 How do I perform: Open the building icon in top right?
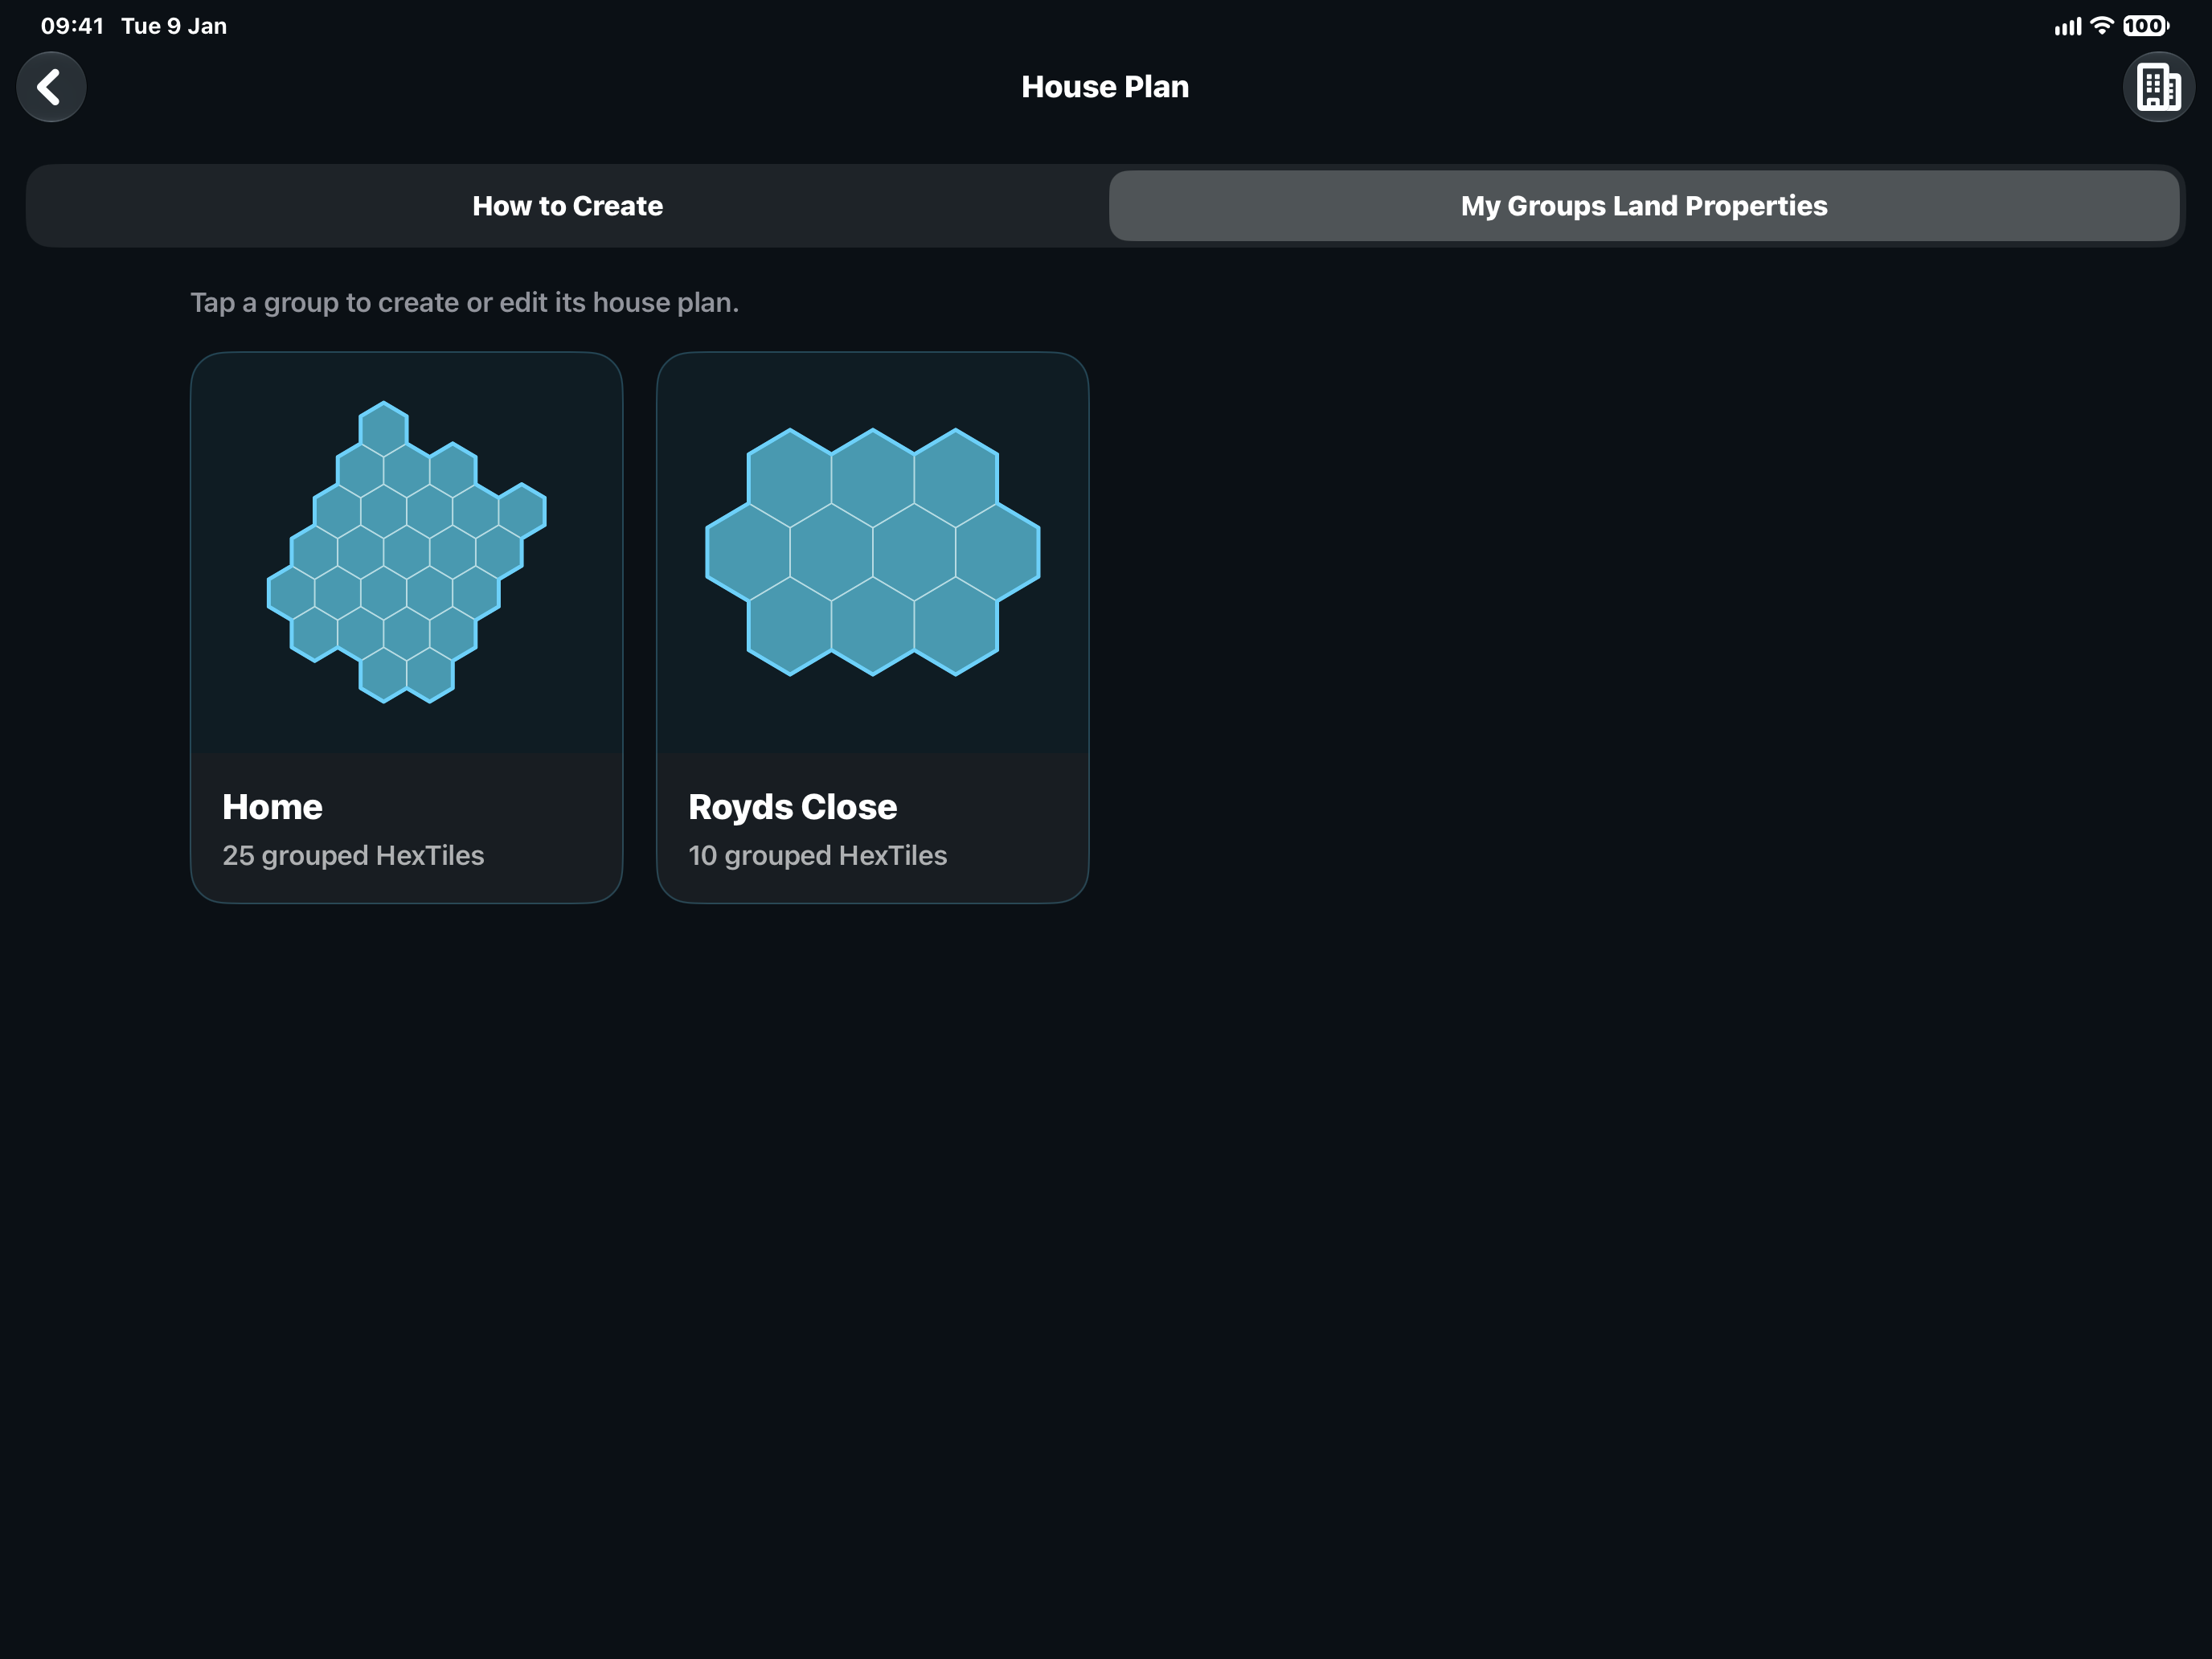2158,87
